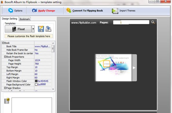172x113 pixels.
Task: Load a saved template file icon
Action: [x=48, y=29]
